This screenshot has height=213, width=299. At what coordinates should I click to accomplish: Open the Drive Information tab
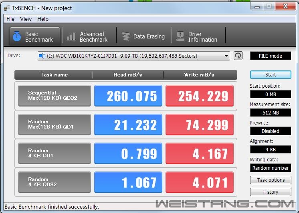tap(198, 36)
